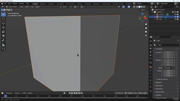This screenshot has width=180, height=101.
Task: Switch to the Modeling workspace tab
Action: (x=43, y=4)
